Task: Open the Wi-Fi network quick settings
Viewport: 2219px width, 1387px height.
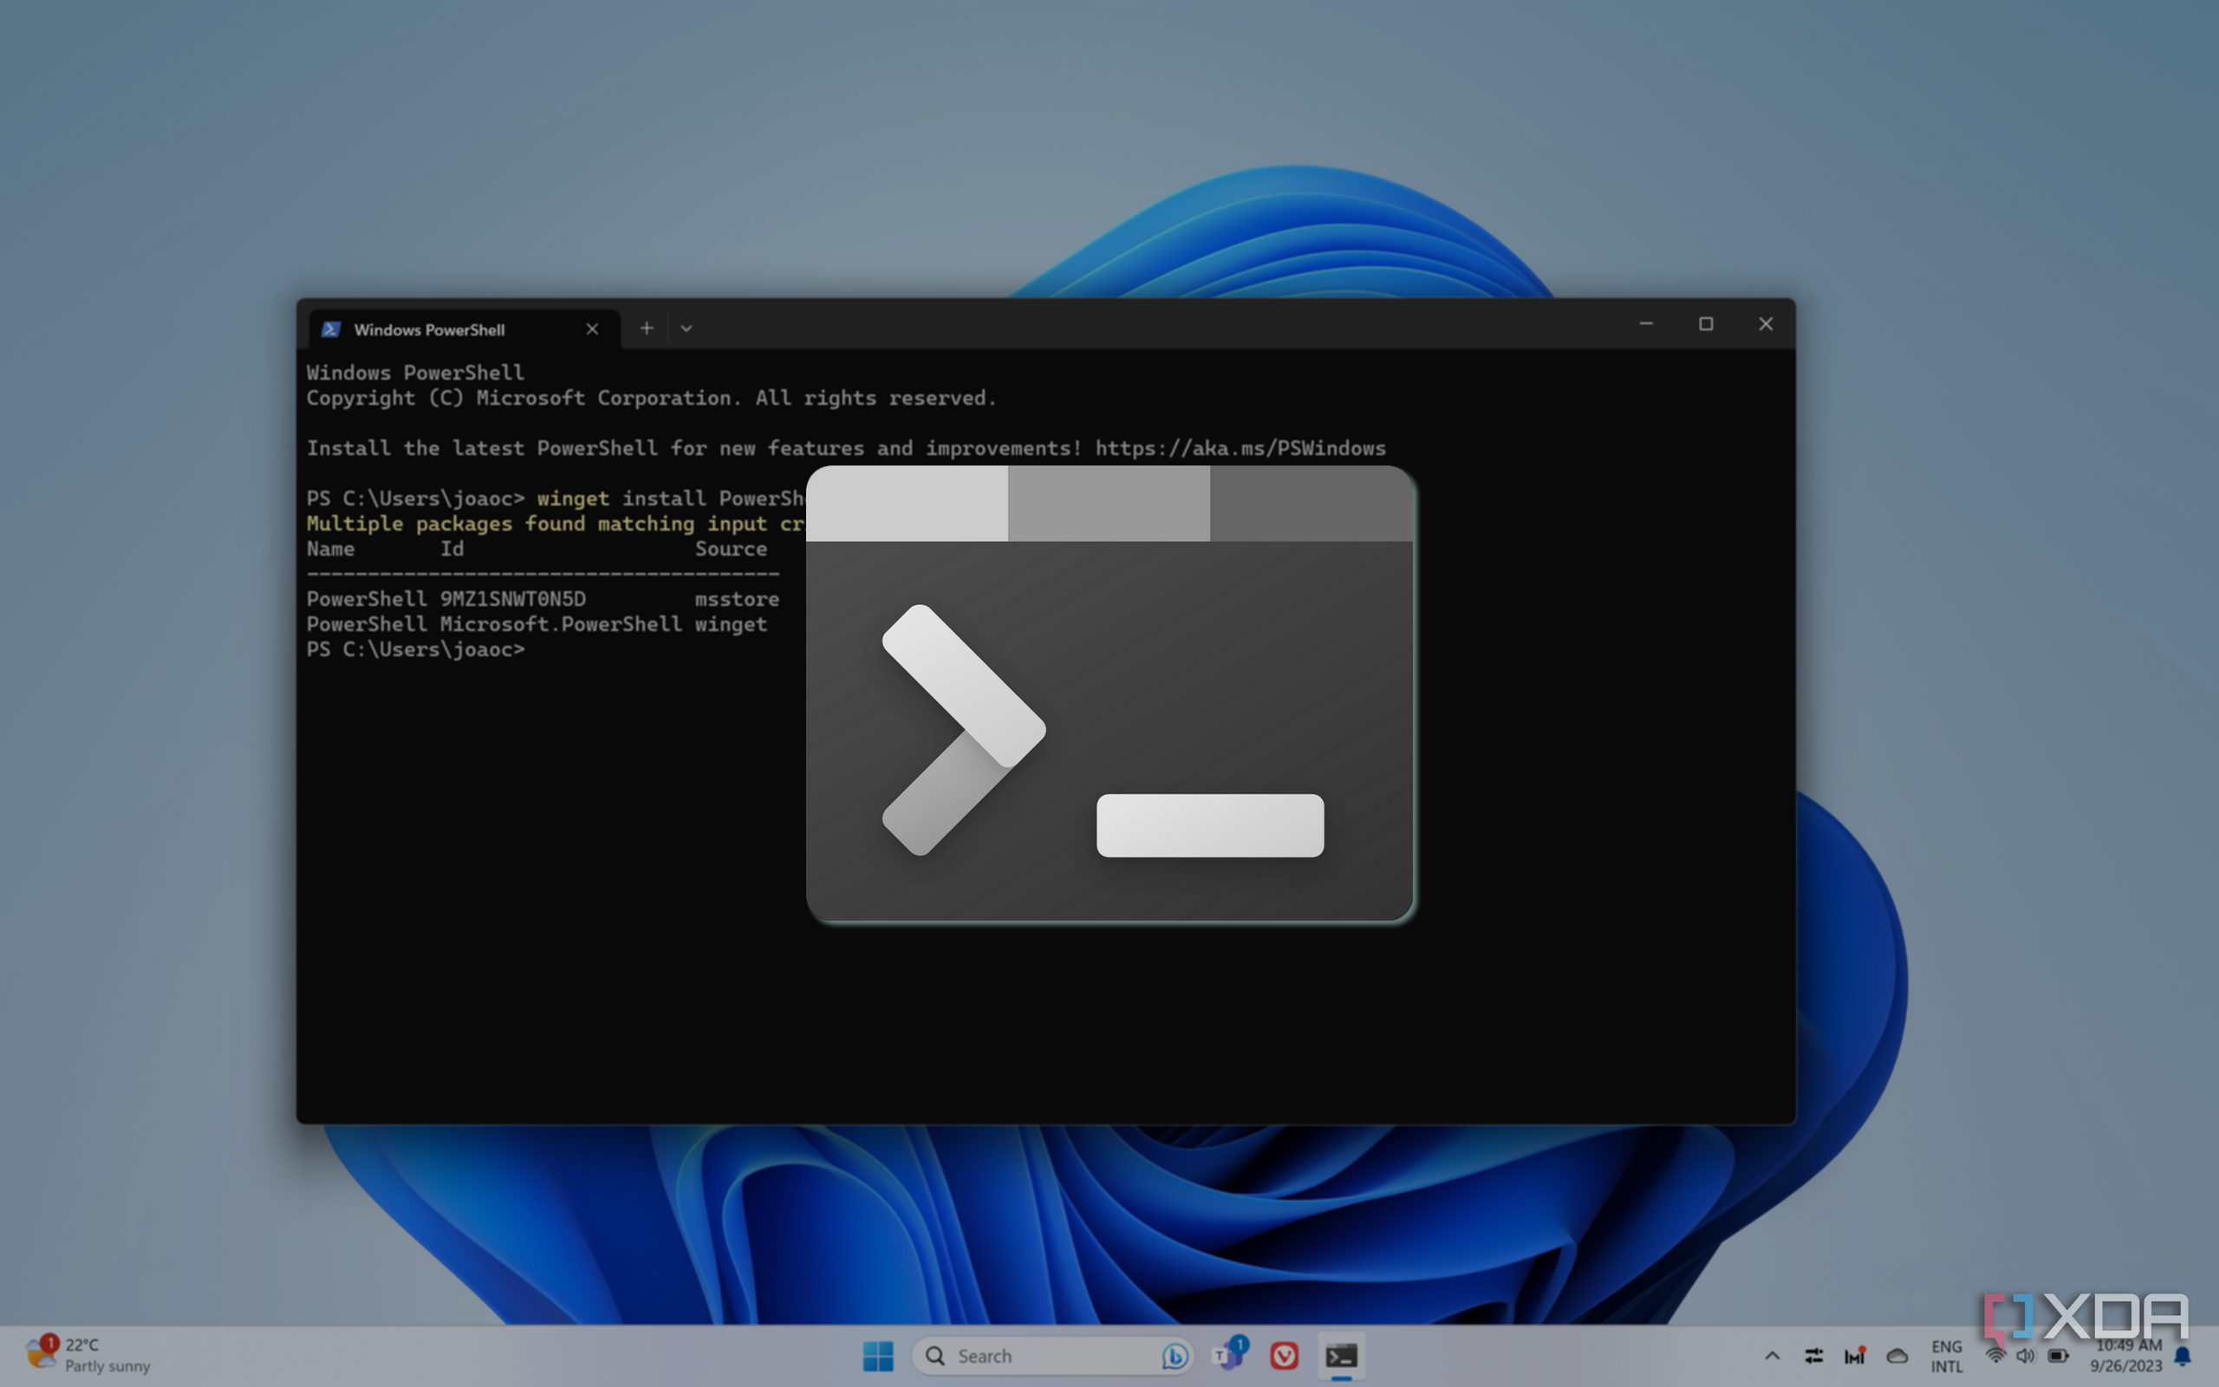Action: click(x=1995, y=1356)
